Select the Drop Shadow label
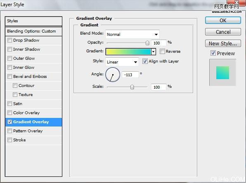 (x=26, y=40)
